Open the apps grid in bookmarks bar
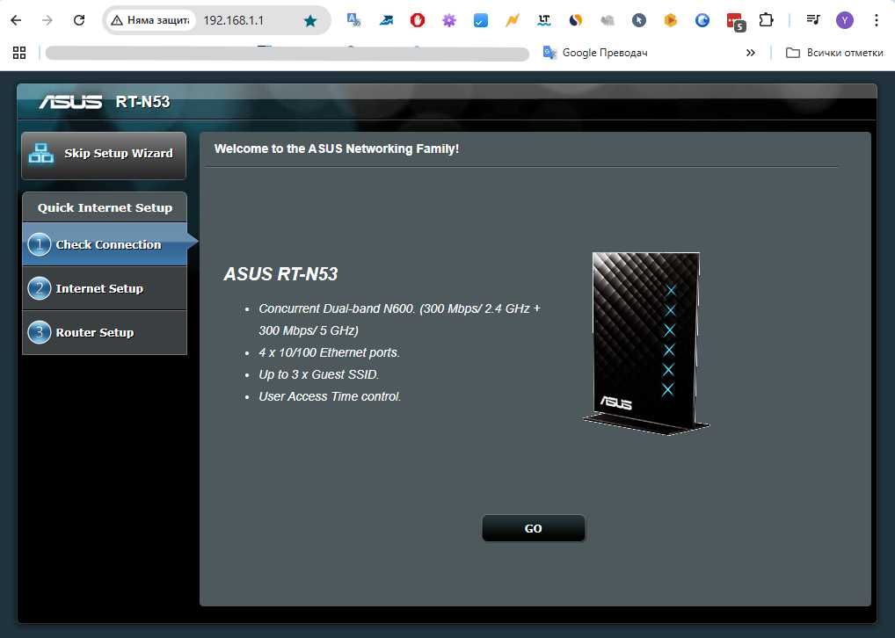 19,53
